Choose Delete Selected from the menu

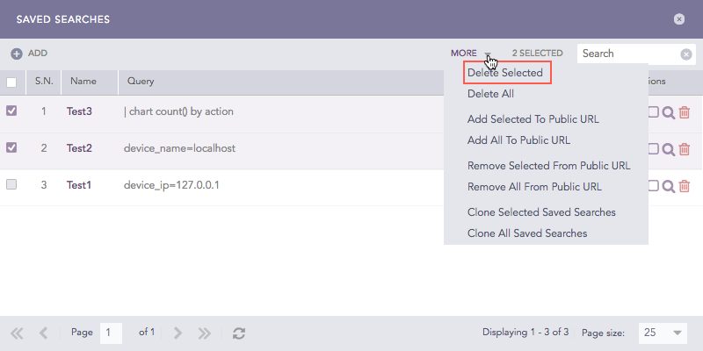coord(504,73)
